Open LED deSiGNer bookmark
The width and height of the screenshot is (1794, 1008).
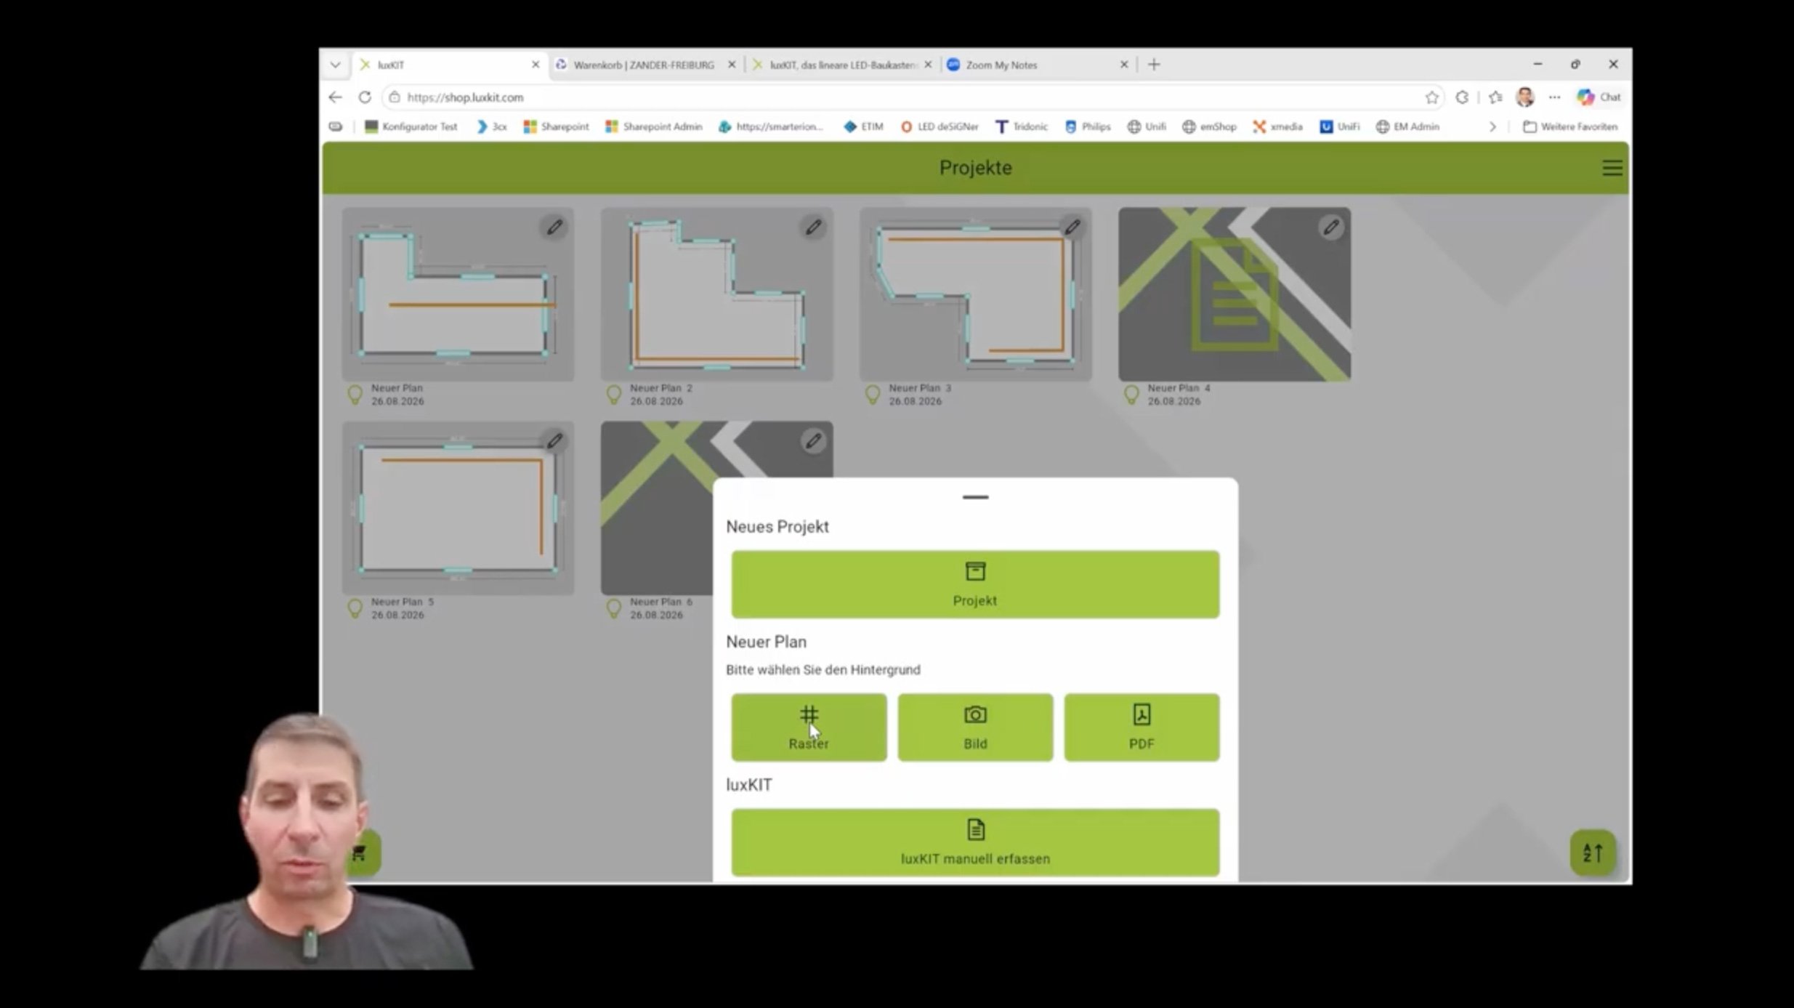[940, 126]
